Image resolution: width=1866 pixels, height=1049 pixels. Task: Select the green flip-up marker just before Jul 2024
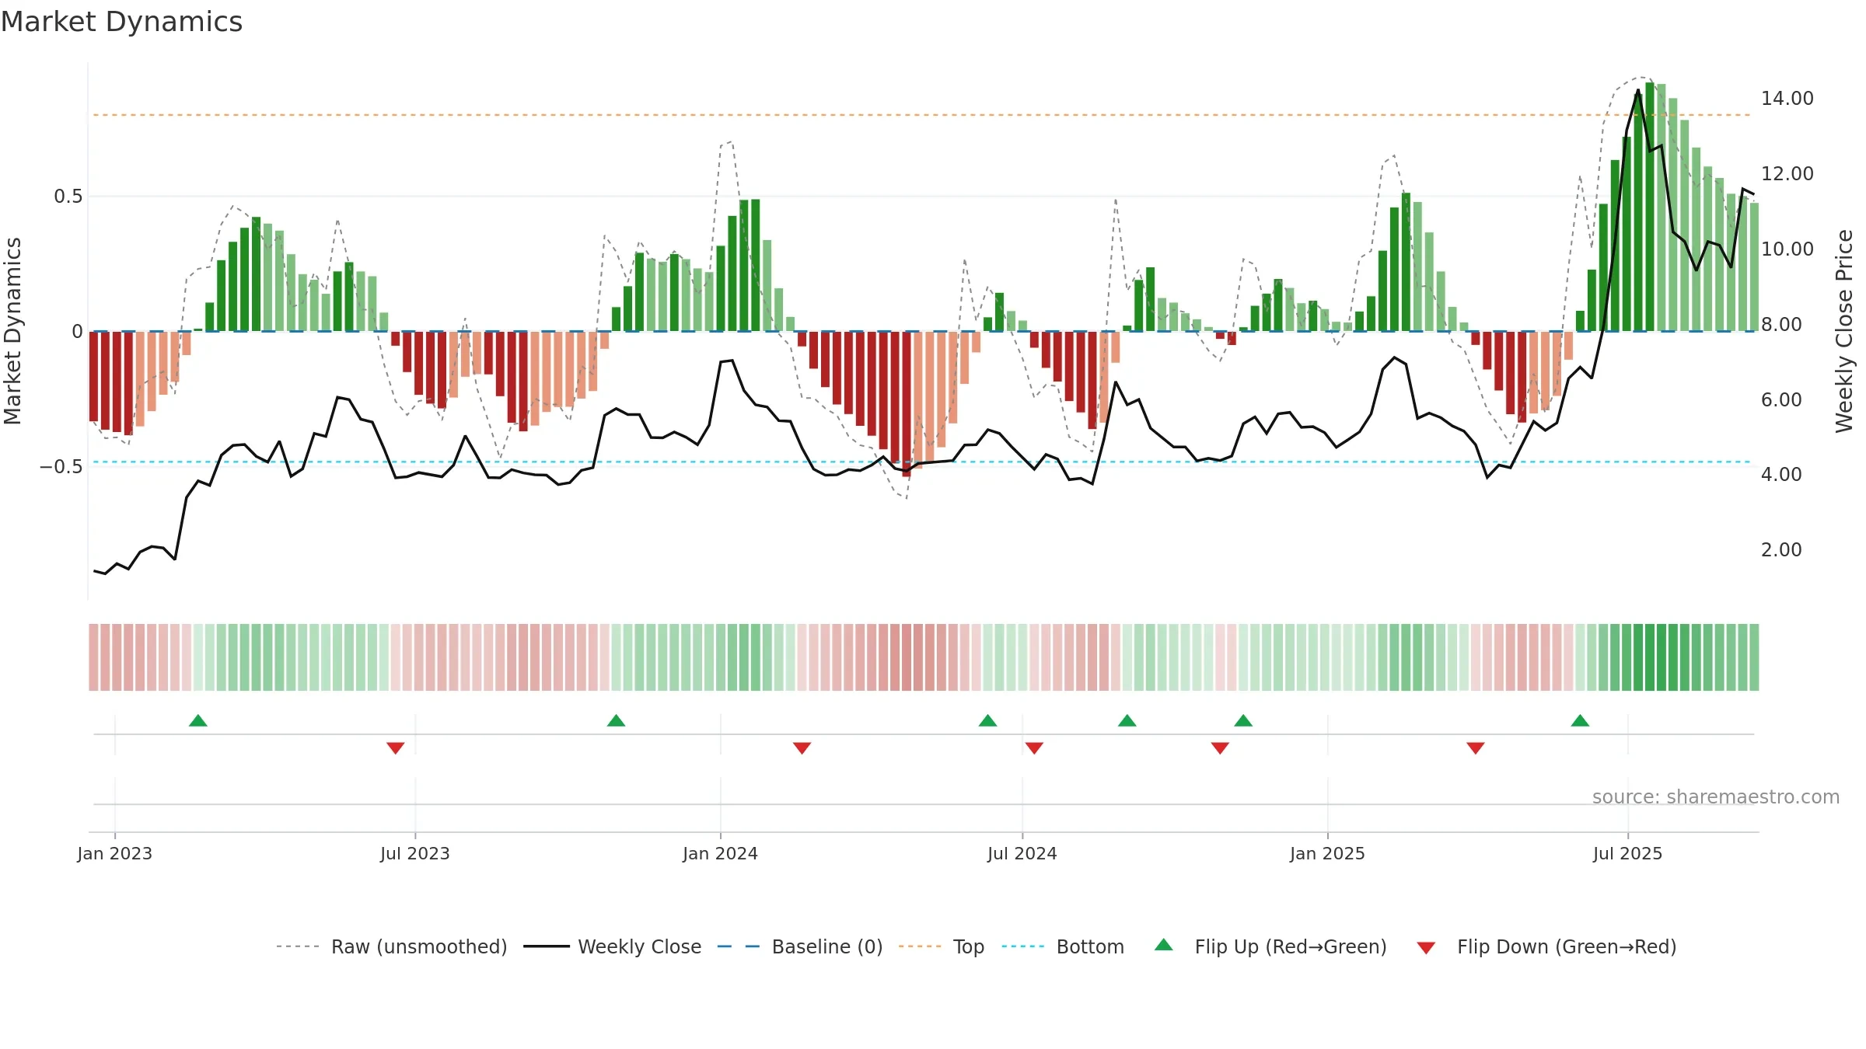click(988, 720)
